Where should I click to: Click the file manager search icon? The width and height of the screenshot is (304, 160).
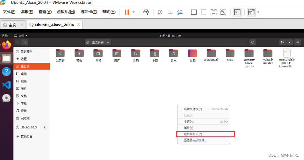point(253,42)
